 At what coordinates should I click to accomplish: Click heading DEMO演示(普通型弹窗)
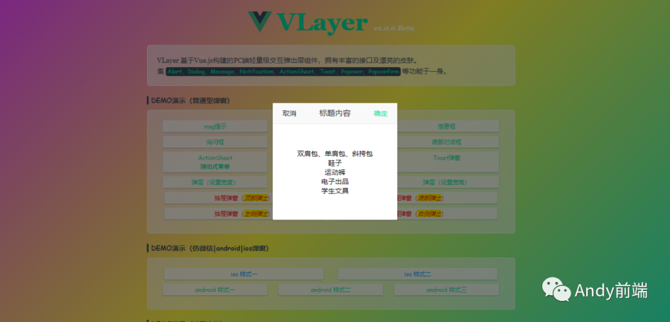tap(190, 101)
